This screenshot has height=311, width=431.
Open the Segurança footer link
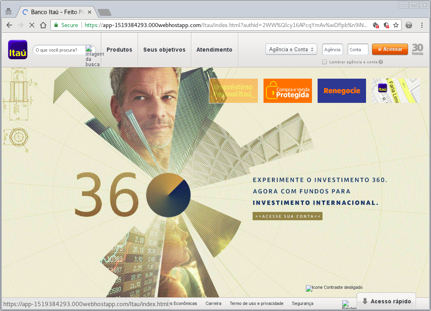click(x=302, y=304)
